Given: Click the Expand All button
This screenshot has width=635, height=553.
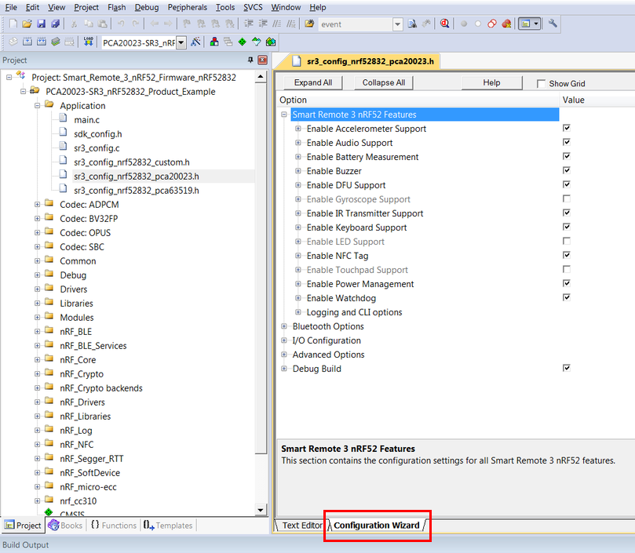Looking at the screenshot, I should point(313,82).
